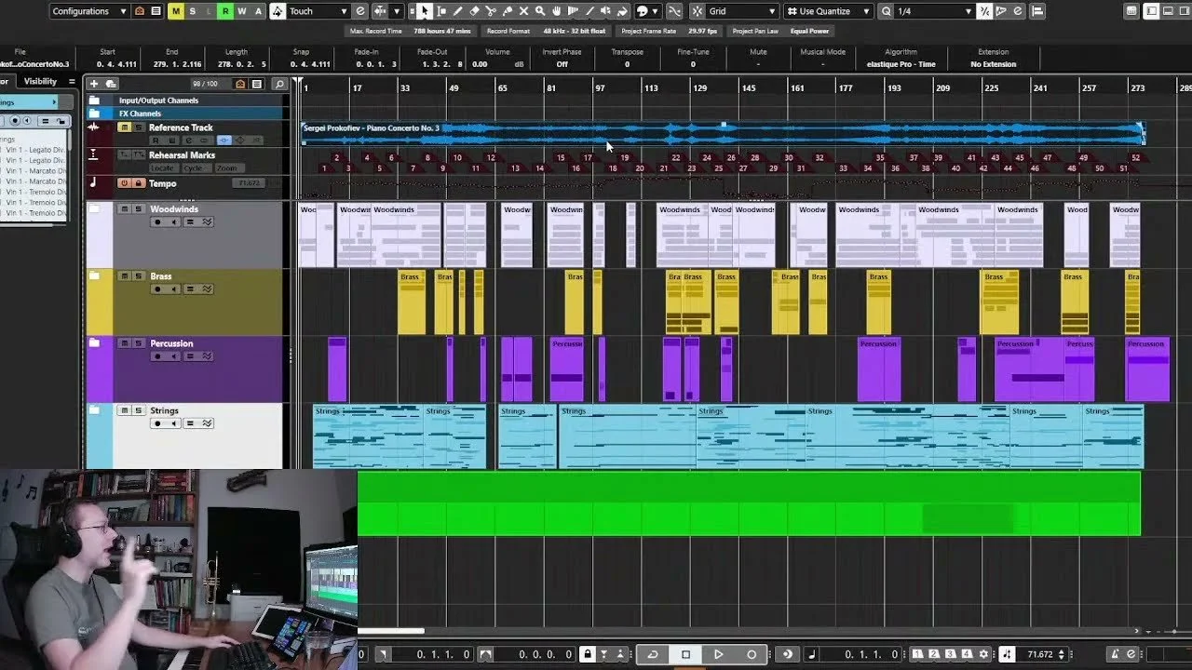Mute the Woodwinds folder track

pos(125,209)
